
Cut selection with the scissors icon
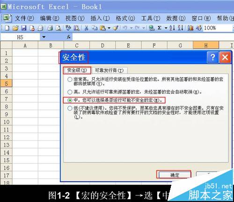click(x=86, y=28)
